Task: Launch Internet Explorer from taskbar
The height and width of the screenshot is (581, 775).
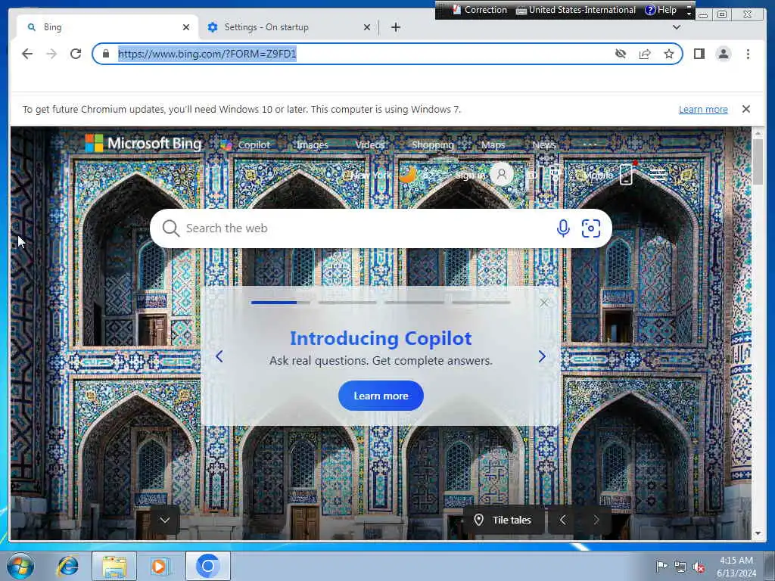Action: click(67, 566)
